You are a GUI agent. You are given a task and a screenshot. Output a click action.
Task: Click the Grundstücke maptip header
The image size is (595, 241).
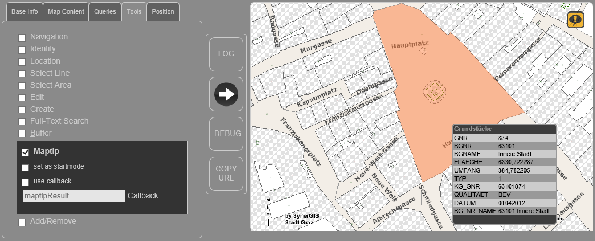(x=504, y=129)
